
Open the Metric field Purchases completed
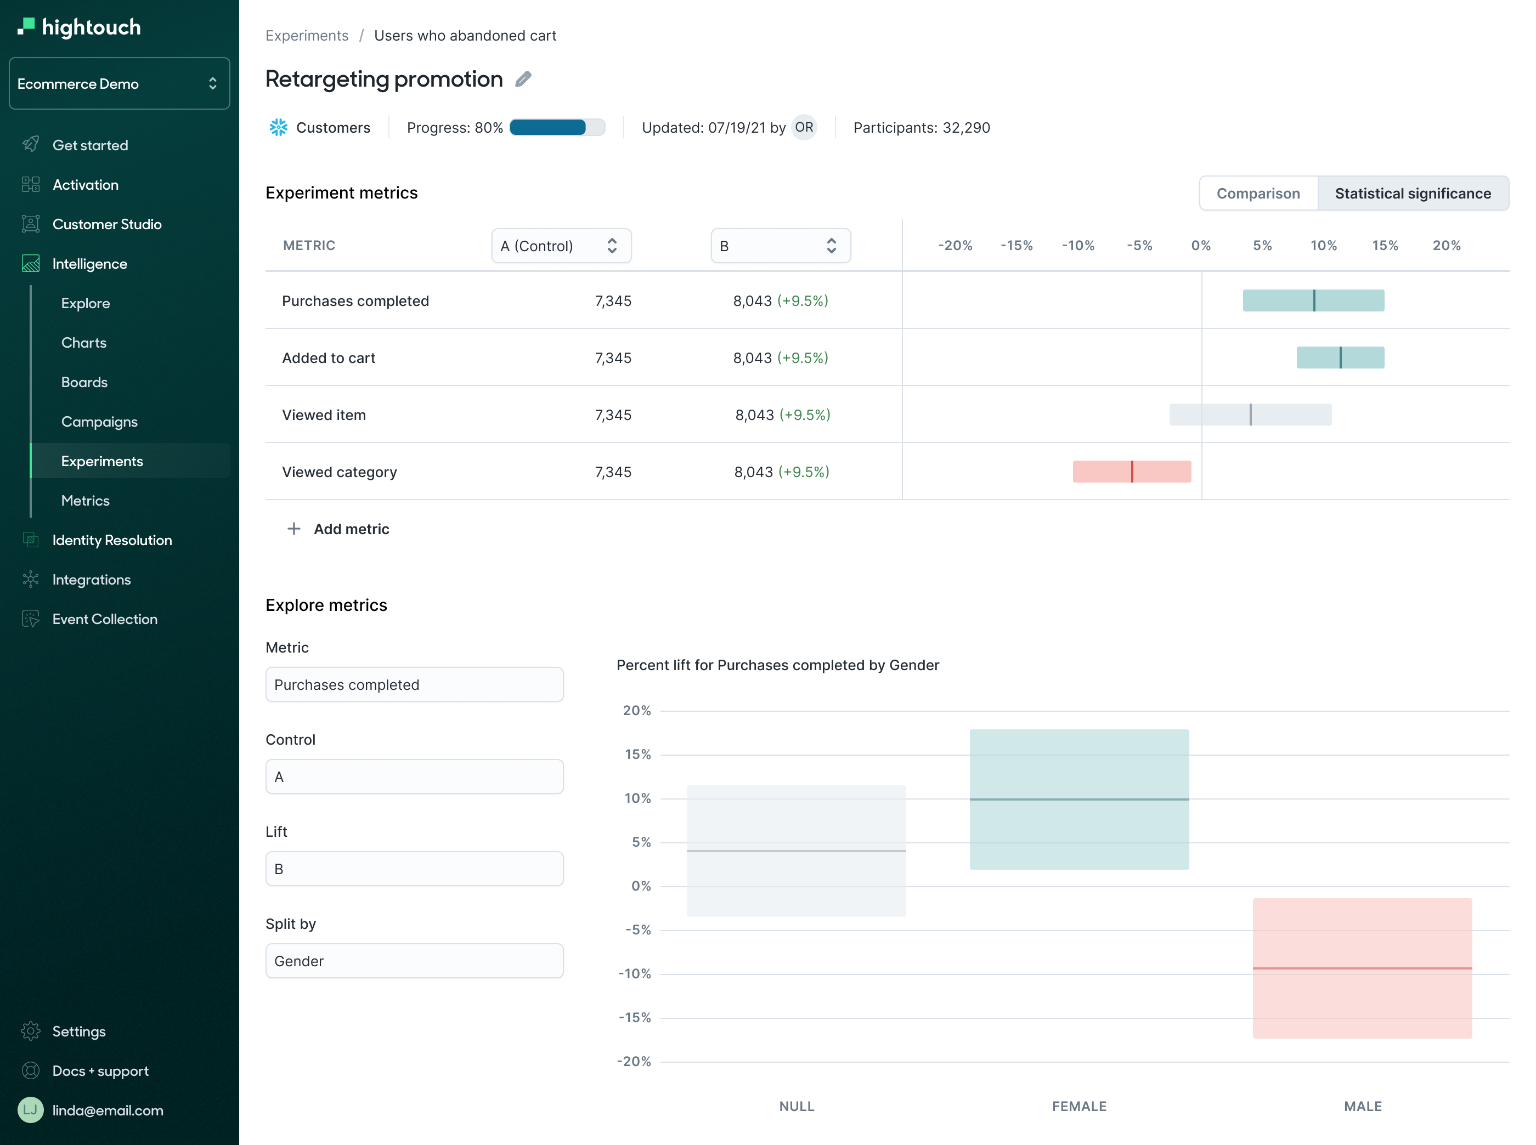[415, 685]
